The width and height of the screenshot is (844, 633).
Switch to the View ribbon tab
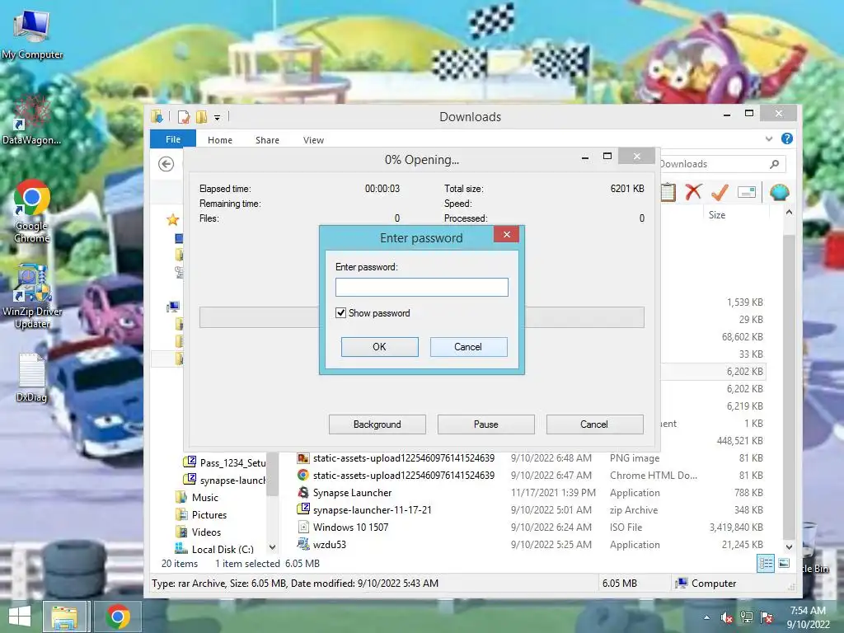click(313, 140)
